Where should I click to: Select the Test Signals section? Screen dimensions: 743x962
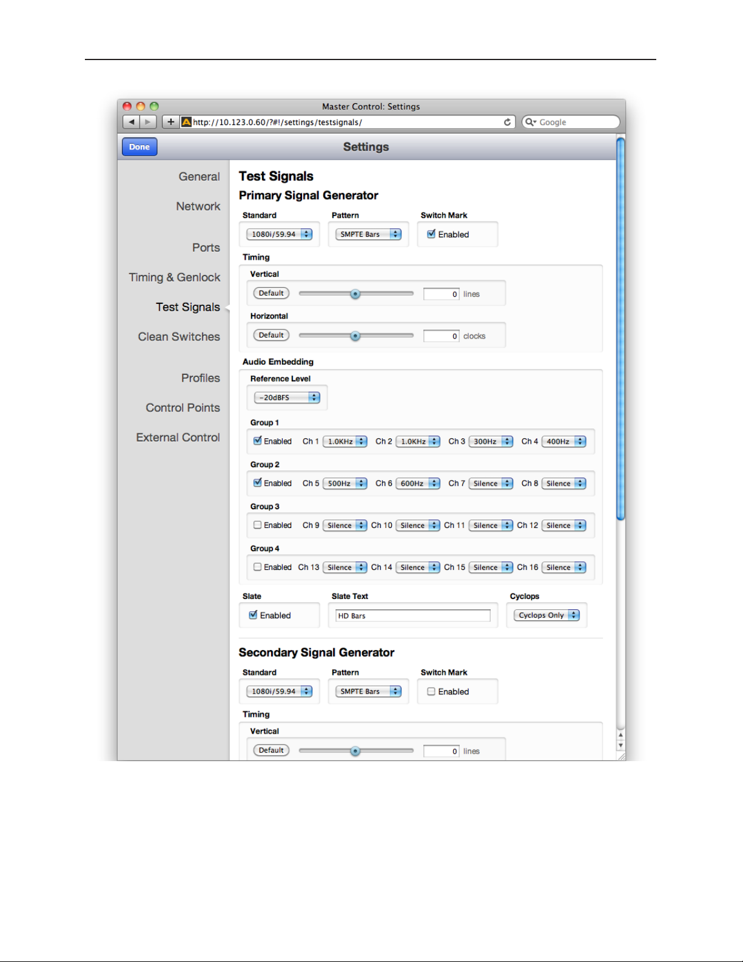coord(187,307)
